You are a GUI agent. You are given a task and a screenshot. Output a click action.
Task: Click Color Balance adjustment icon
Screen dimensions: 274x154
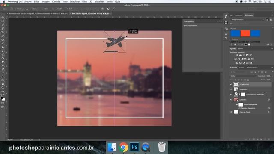pyautogui.click(x=239, y=59)
